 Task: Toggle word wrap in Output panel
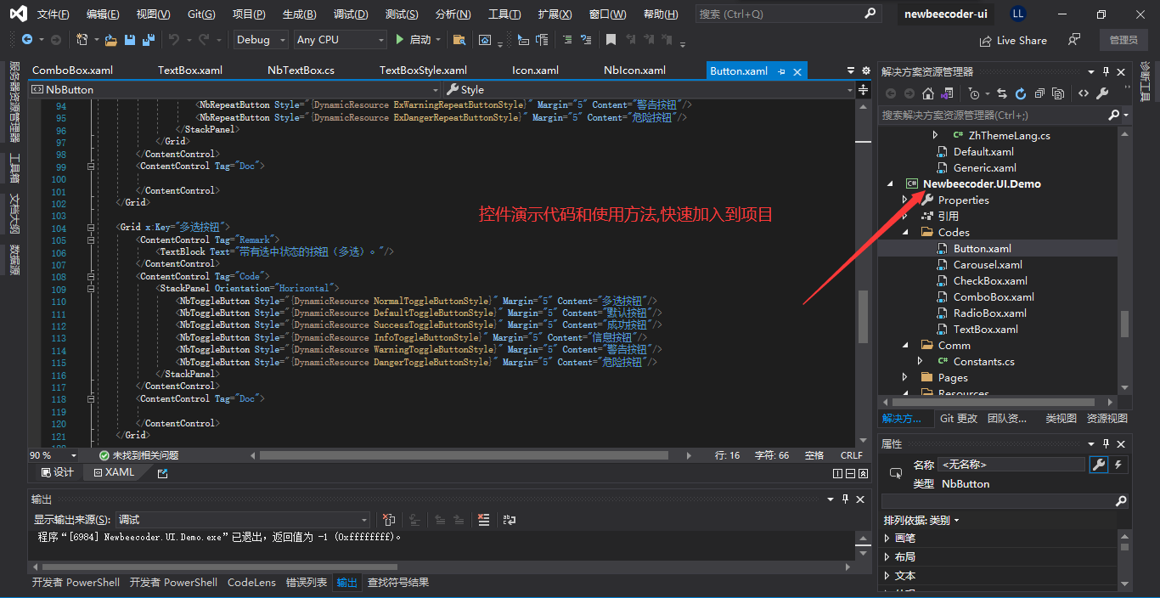[510, 520]
